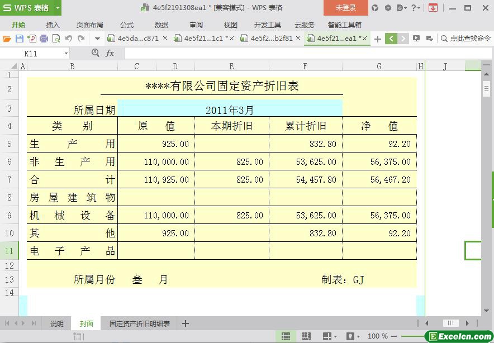Click the formula bar input field
Image resolution: width=494 pixels, height=343 pixels.
click(302, 53)
